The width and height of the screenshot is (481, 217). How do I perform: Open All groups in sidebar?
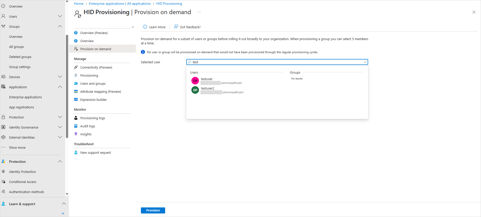(x=16, y=47)
